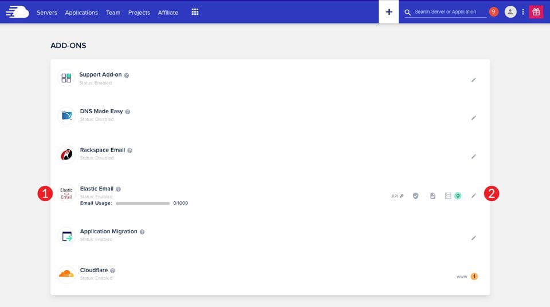Show help for Application Migration
550x307 pixels.
[142, 232]
